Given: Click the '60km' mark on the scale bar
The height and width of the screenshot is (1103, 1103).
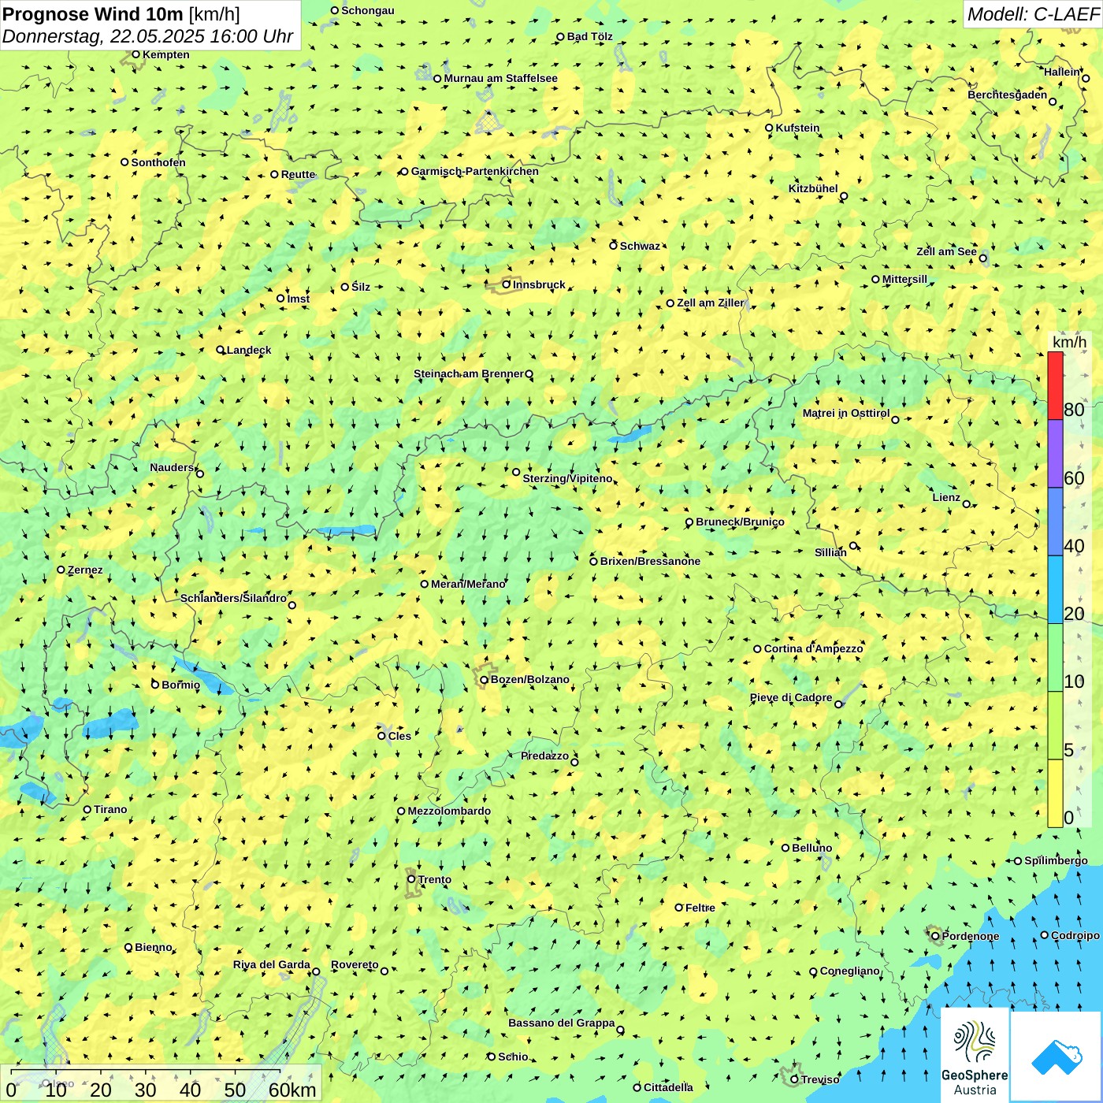Looking at the screenshot, I should (x=292, y=1090).
